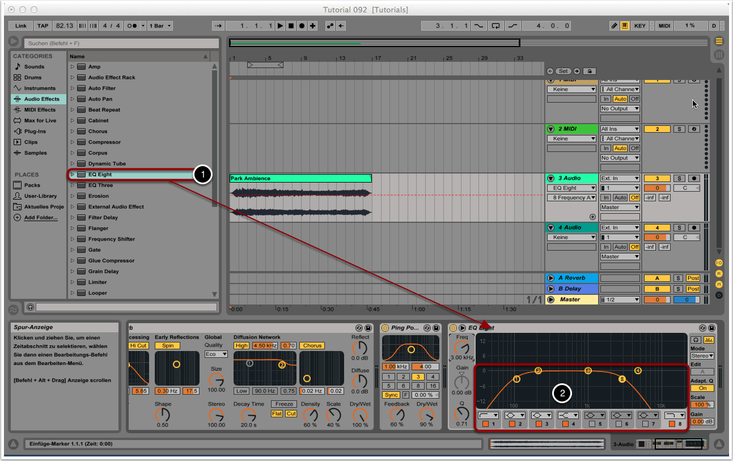Image resolution: width=733 pixels, height=461 pixels.
Task: Save the EQ Eight preset via disk icon
Action: pos(713,328)
